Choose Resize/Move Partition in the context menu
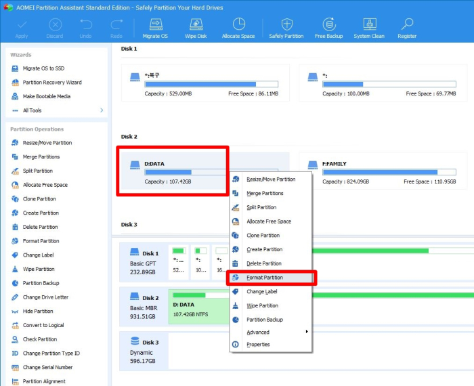This screenshot has width=474, height=386. (x=271, y=179)
